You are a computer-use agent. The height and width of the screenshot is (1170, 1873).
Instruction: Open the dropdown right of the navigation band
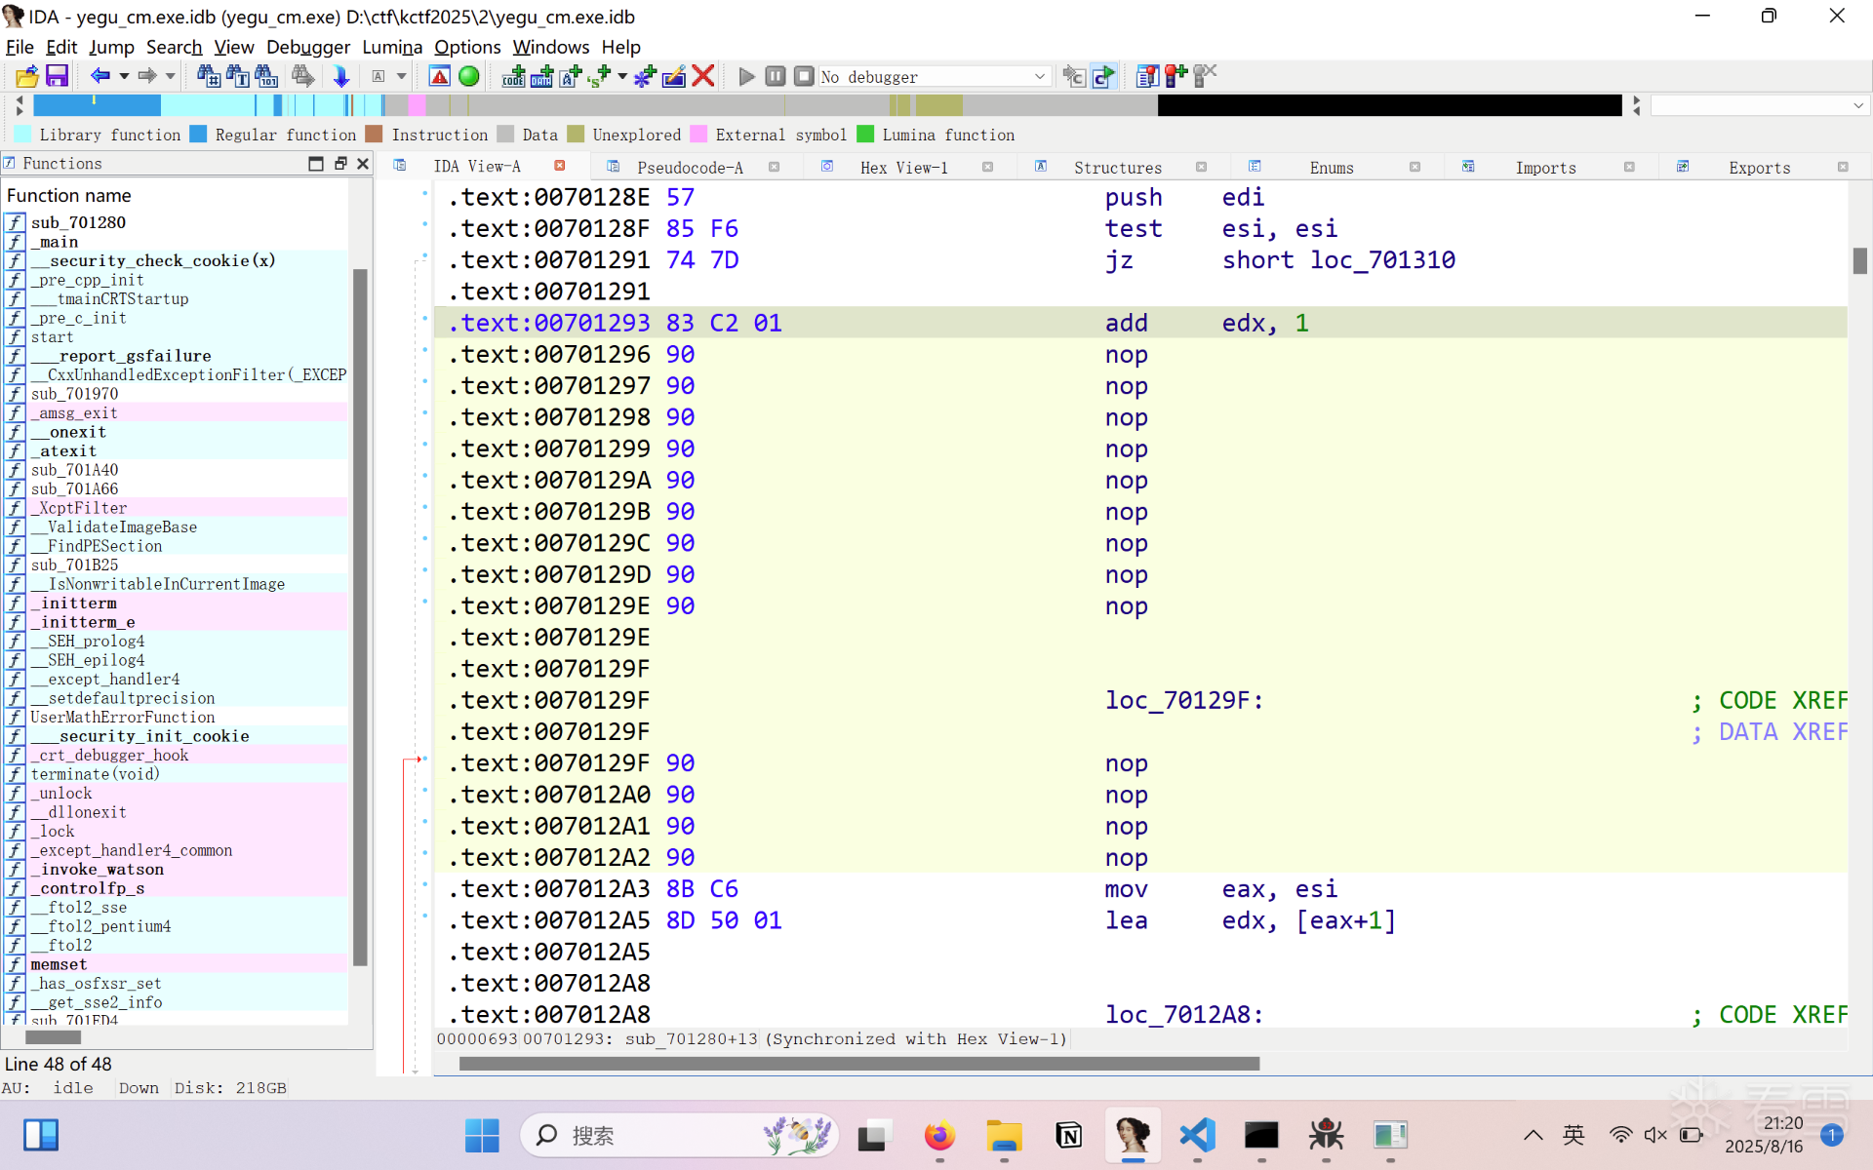(1857, 105)
